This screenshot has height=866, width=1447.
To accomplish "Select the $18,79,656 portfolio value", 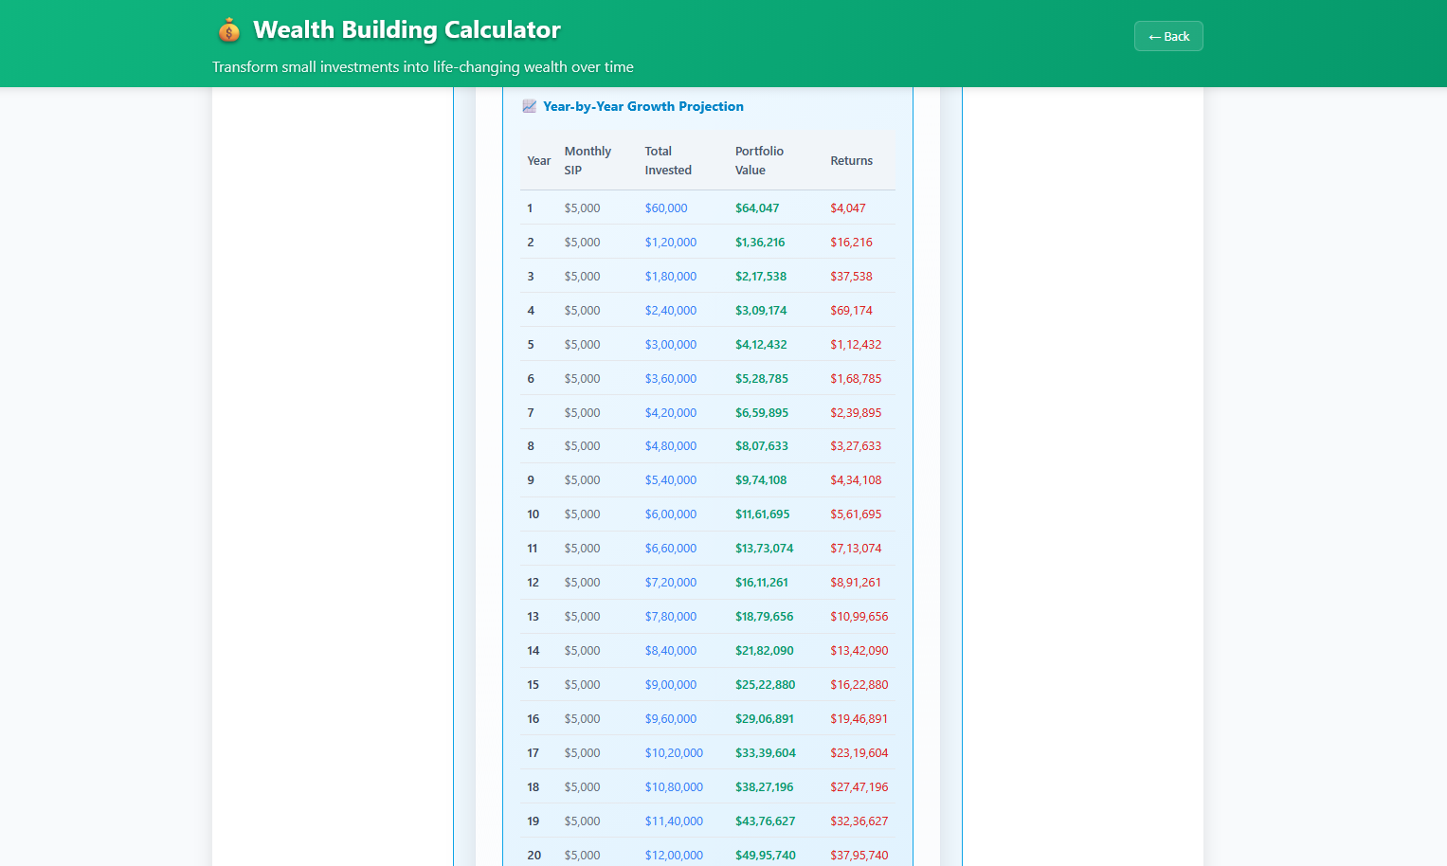I will pyautogui.click(x=765, y=616).
